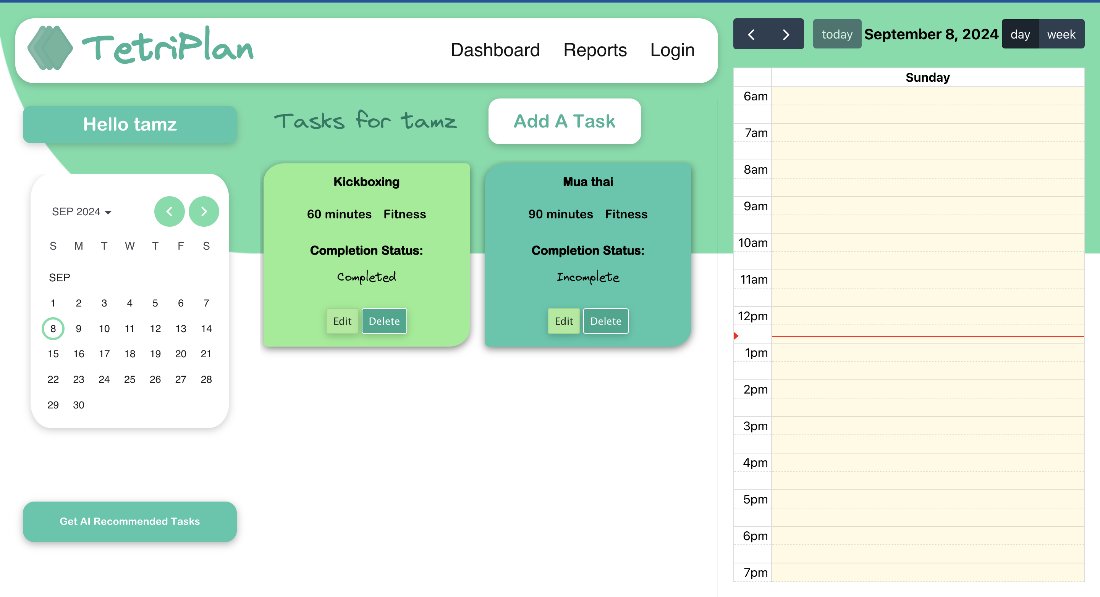The width and height of the screenshot is (1100, 597).
Task: Switch schedule to week view
Action: 1061,34
